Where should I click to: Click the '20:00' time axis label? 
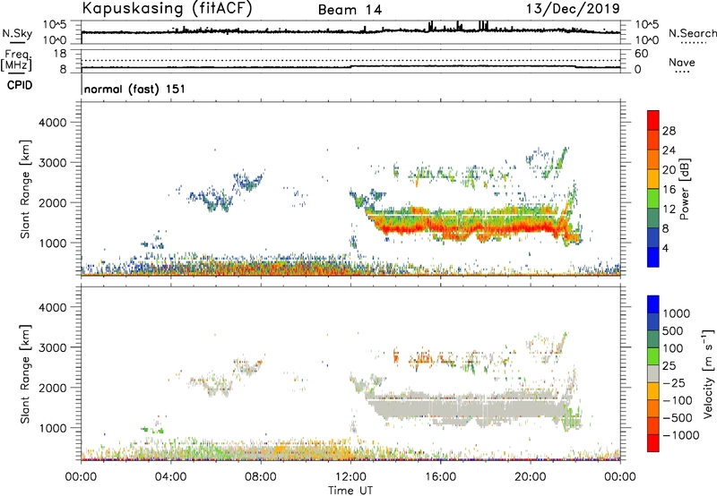coord(531,477)
